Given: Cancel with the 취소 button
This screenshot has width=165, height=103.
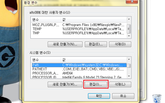Looking at the screenshot, I should click(123, 96).
